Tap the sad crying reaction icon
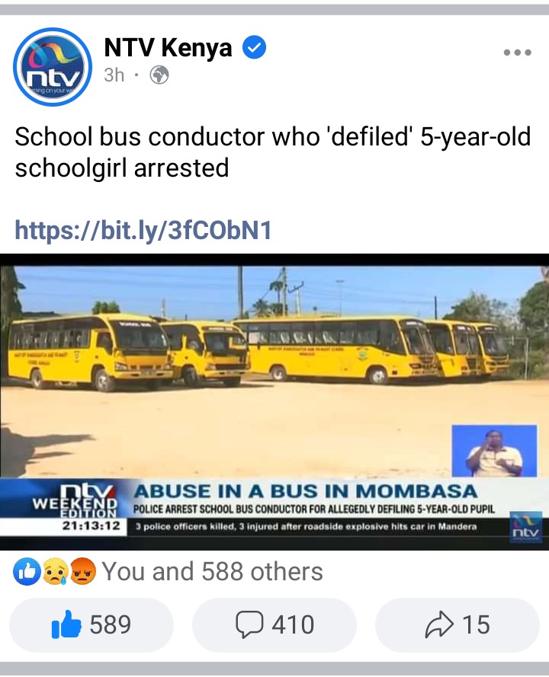Viewport: 549px width, 677px height. 55,572
